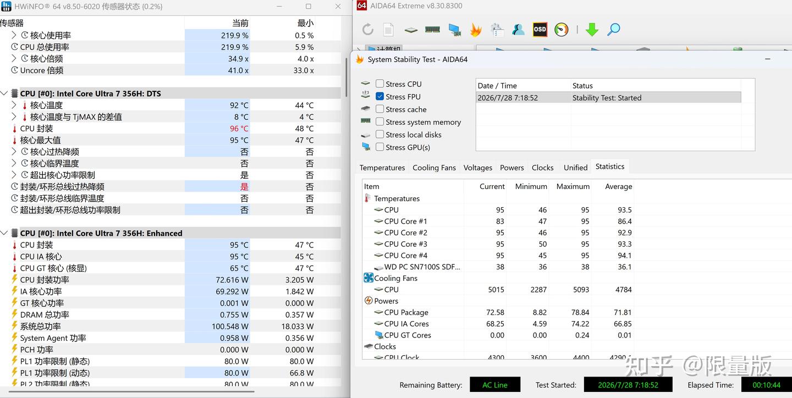This screenshot has height=398, width=792.
Task: Select the CPU 封装功率 row in HWiNFO
Action: coord(170,280)
